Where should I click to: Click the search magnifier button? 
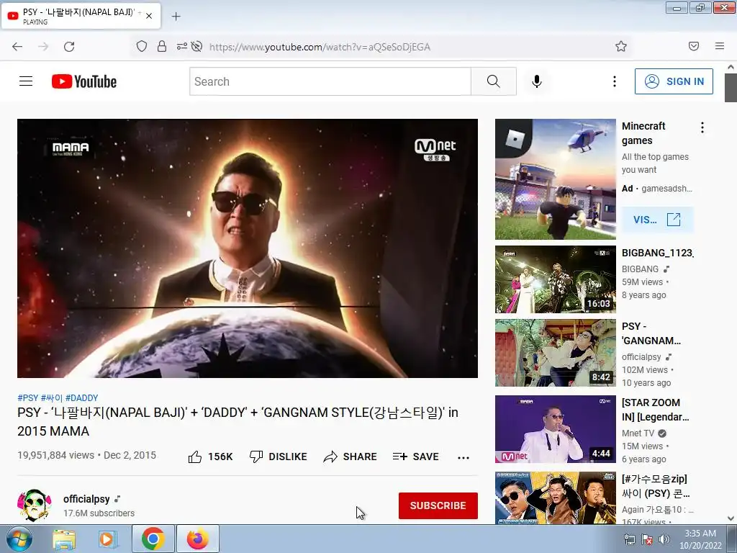coord(494,81)
